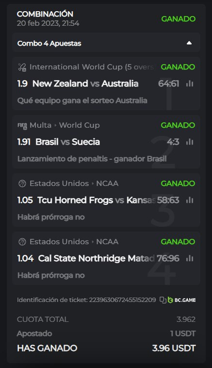Click the cricket icon beside International World Cup
This screenshot has width=212, height=368.
coord(22,67)
